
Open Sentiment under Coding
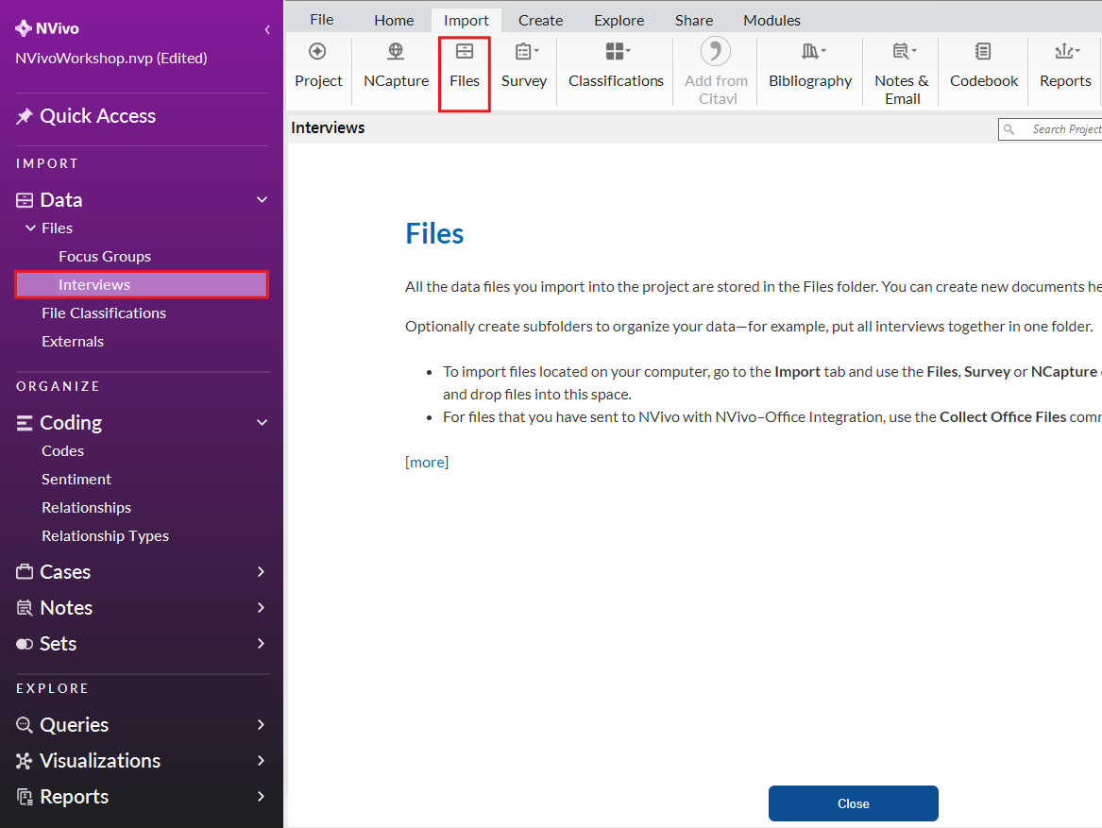76,480
